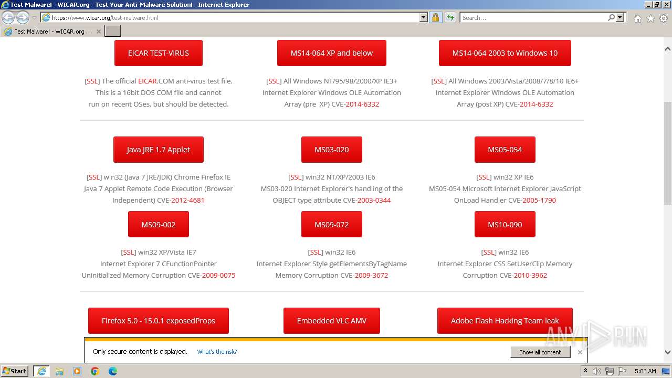Open Internet Explorer in the taskbar
This screenshot has width=672, height=378.
pyautogui.click(x=41, y=371)
